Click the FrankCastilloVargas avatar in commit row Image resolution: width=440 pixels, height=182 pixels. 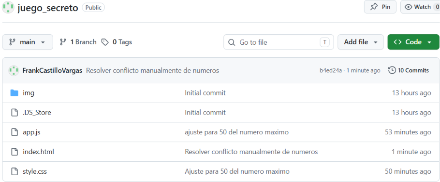tap(14, 70)
